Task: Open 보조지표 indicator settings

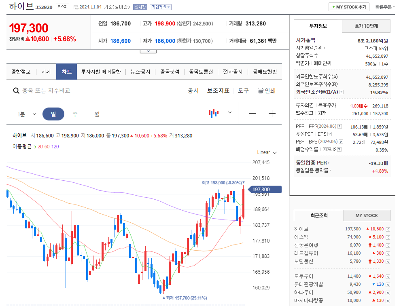Action: point(218,91)
